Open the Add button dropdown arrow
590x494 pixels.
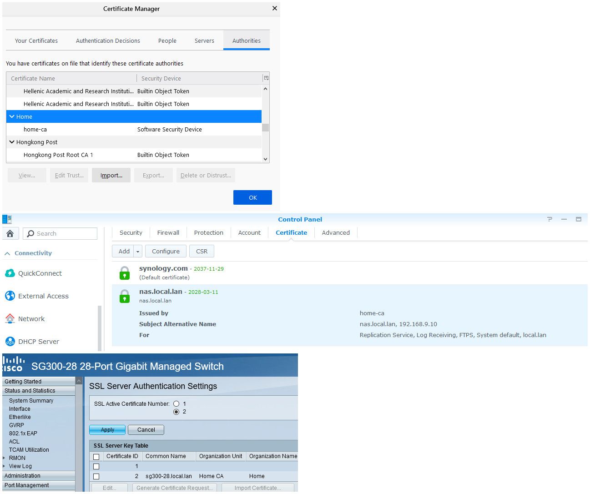pyautogui.click(x=138, y=251)
